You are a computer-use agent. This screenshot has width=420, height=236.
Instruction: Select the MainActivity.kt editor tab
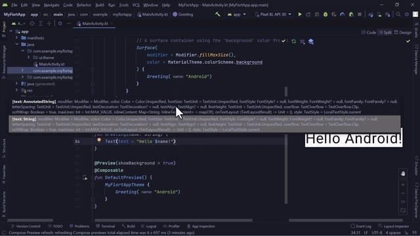pos(94,24)
